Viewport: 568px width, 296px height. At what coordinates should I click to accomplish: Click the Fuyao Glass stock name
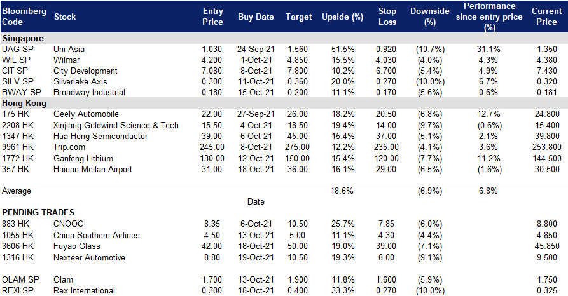pyautogui.click(x=76, y=246)
